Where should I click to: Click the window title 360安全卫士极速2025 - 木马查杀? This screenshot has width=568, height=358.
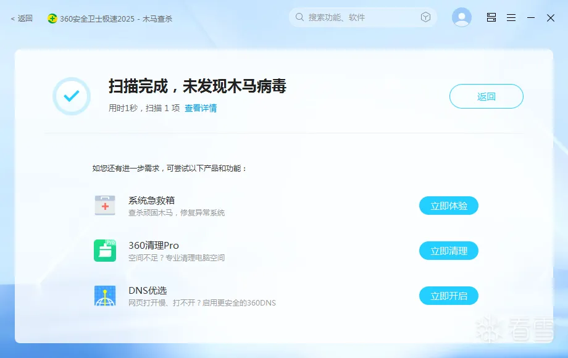tap(116, 19)
